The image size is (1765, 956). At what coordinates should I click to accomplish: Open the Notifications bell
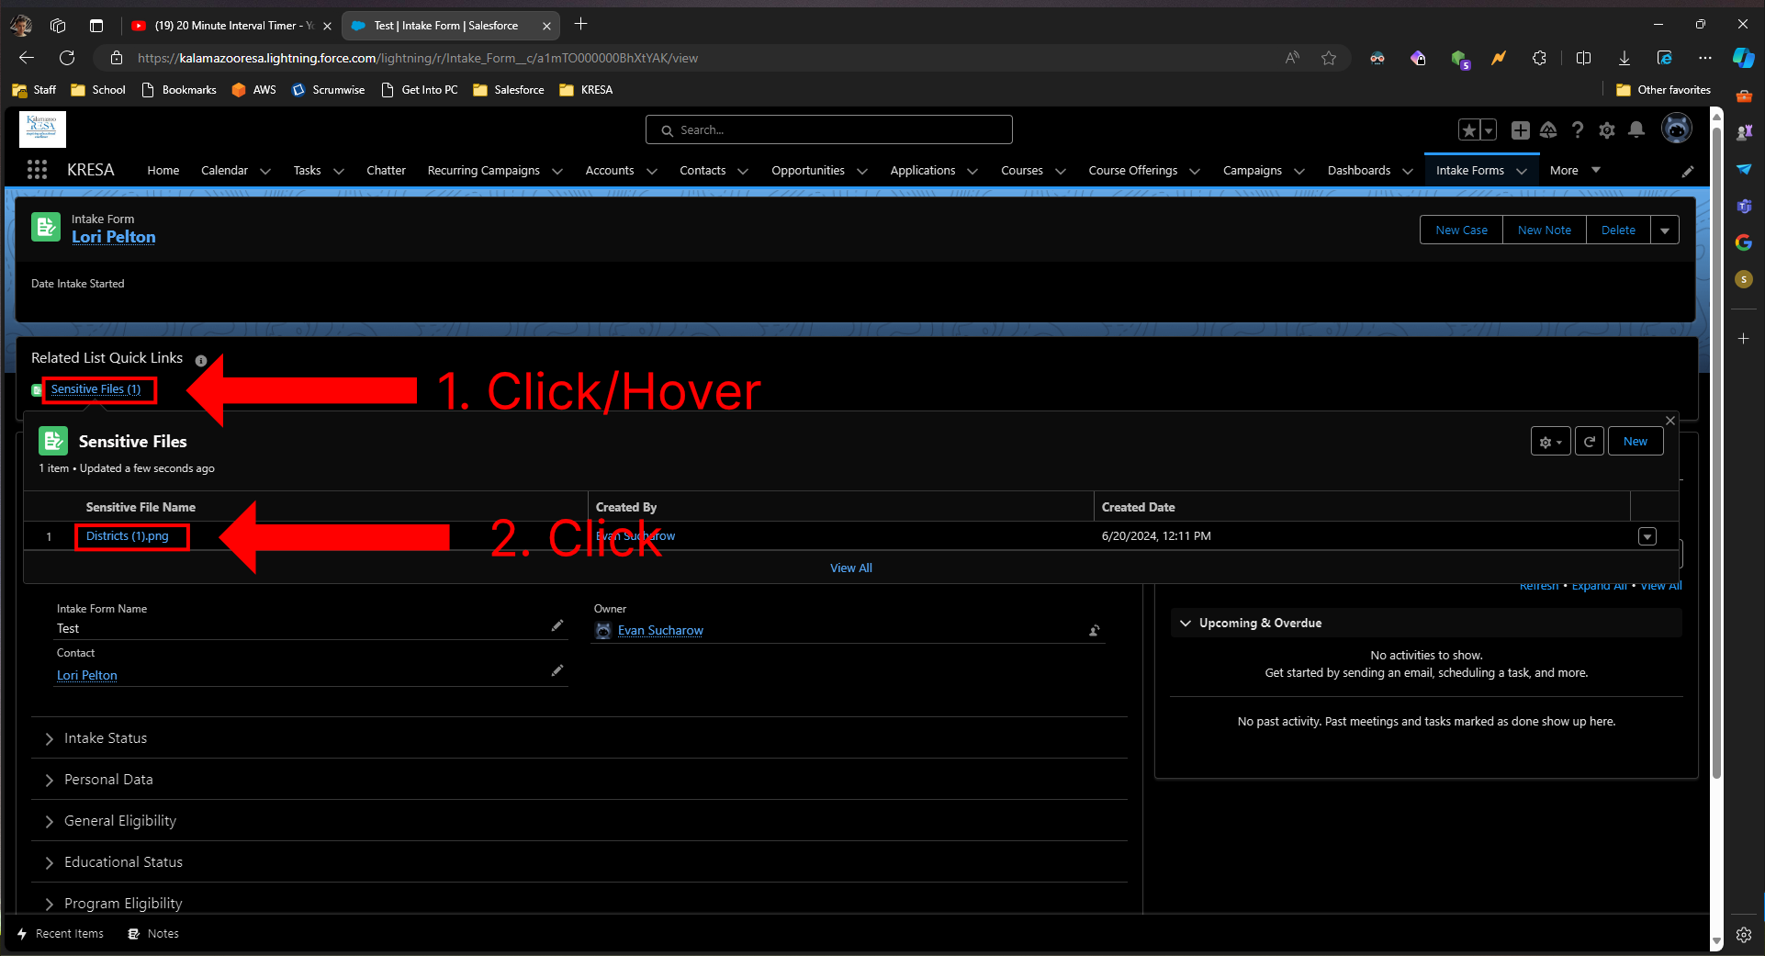pyautogui.click(x=1636, y=129)
